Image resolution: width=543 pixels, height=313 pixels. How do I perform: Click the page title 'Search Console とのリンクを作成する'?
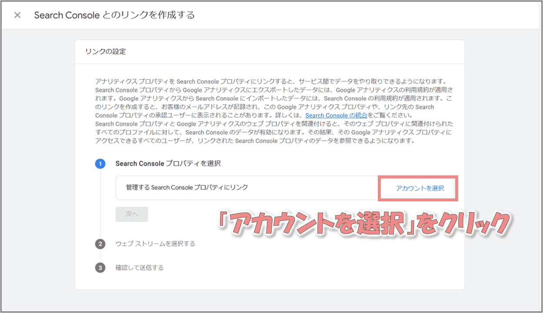coord(114,15)
